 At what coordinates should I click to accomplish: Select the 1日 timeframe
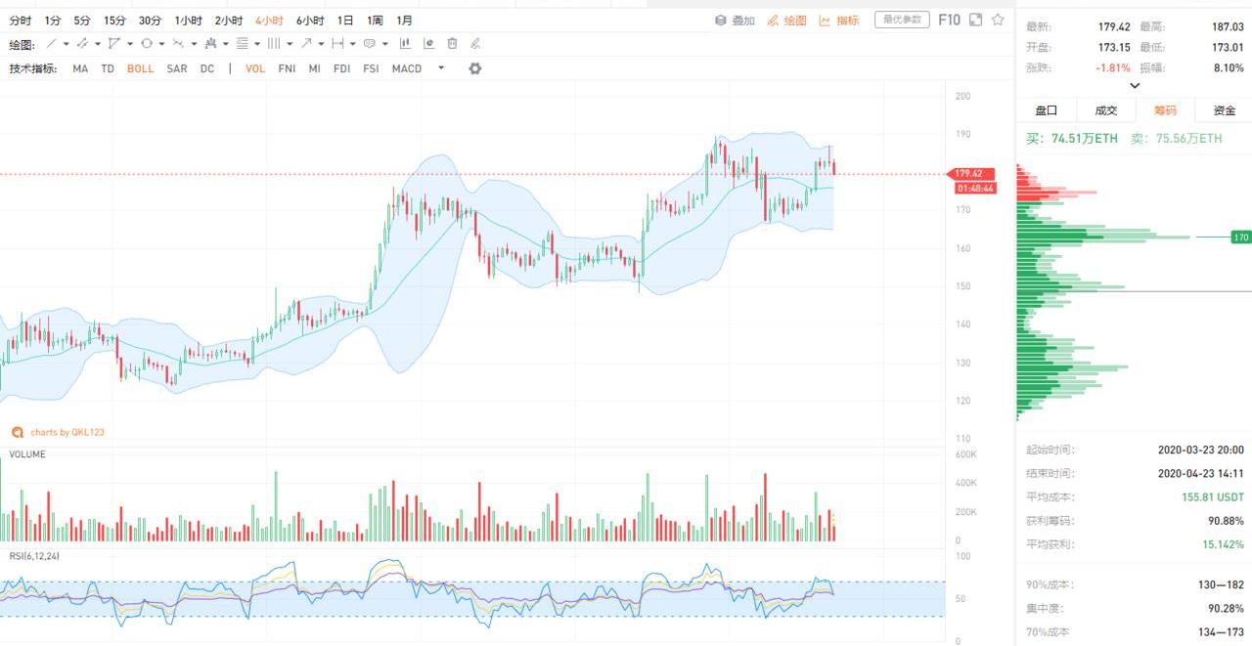(x=345, y=20)
